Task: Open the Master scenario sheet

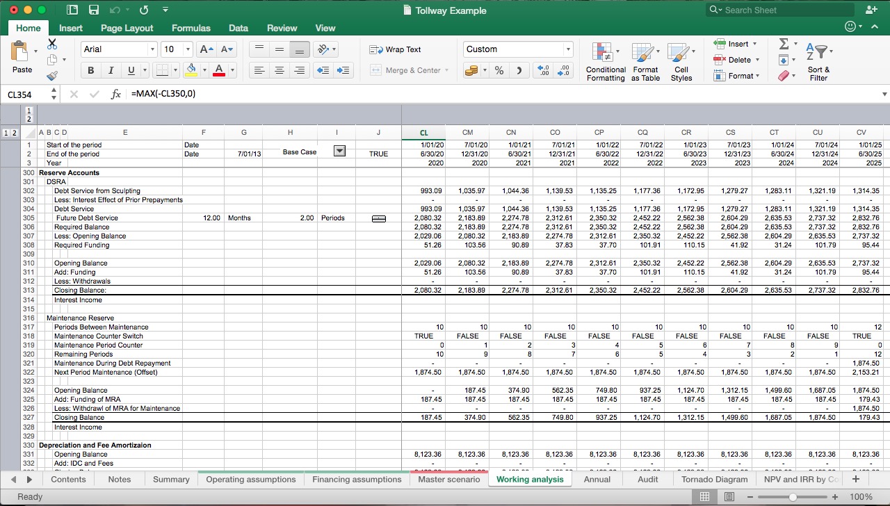Action: 448,479
